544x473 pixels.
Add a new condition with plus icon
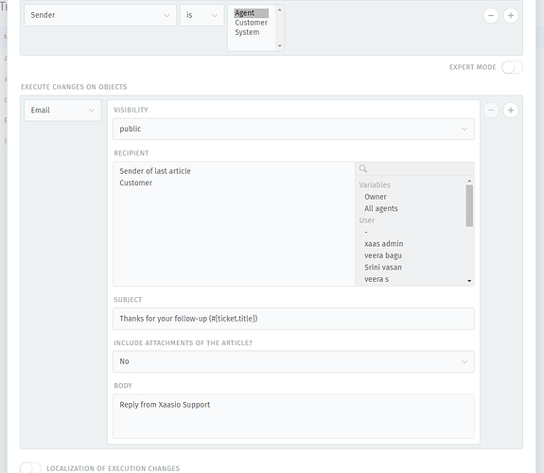pyautogui.click(x=511, y=16)
